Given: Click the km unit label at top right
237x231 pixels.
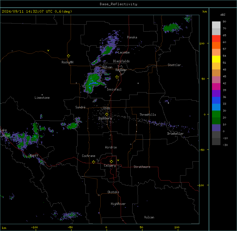Looking at the screenshot, I should click(x=205, y=12).
